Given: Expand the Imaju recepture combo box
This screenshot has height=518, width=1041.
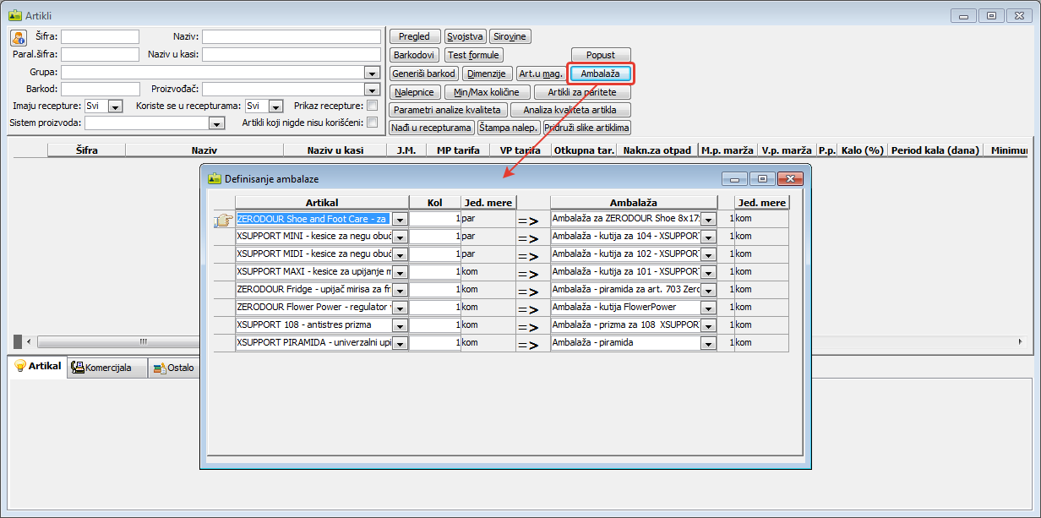Looking at the screenshot, I should 116,106.
